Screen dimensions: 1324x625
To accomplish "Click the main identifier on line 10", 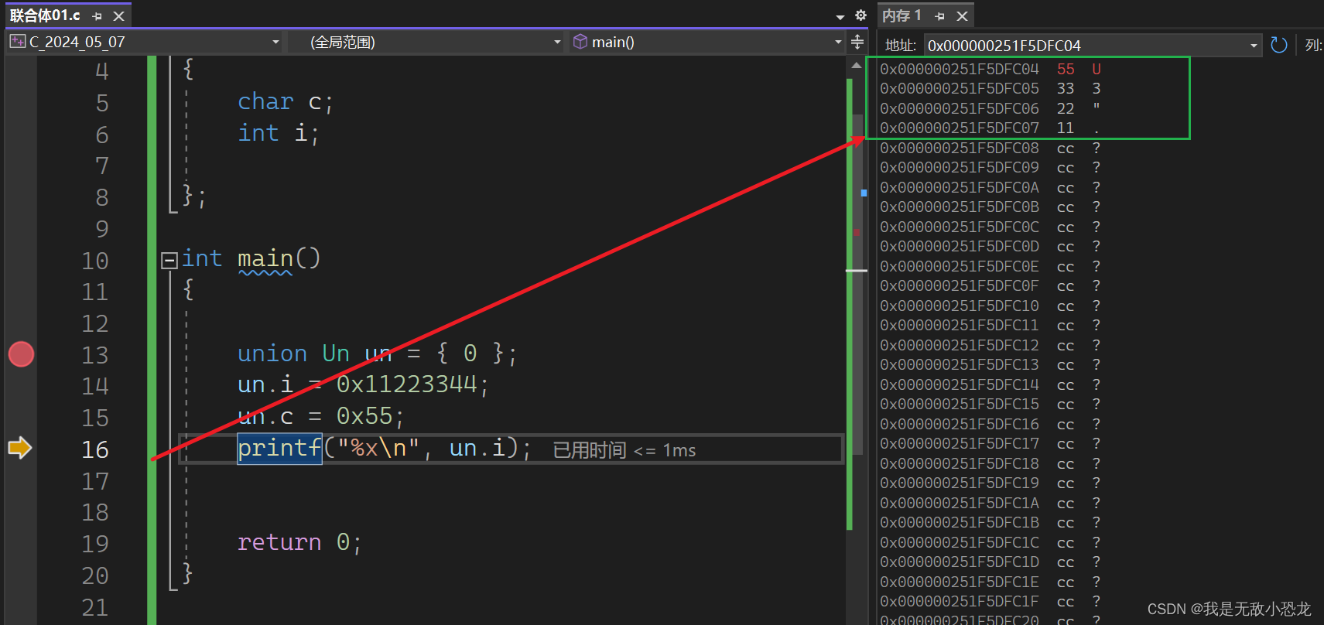I will click(265, 258).
